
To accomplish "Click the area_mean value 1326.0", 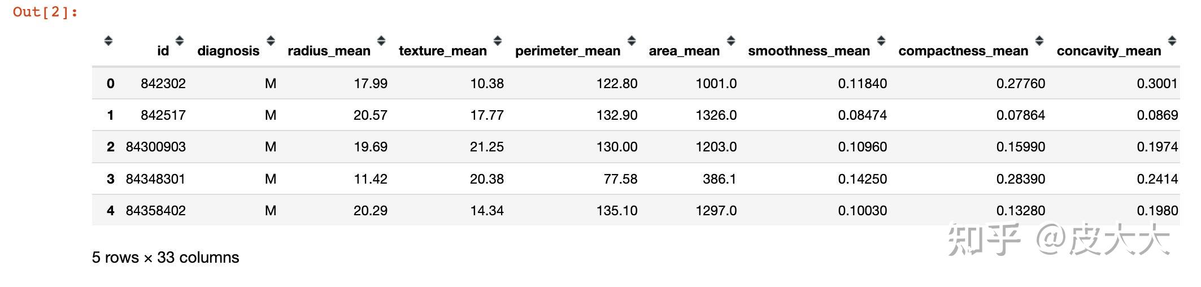I will 716,115.
